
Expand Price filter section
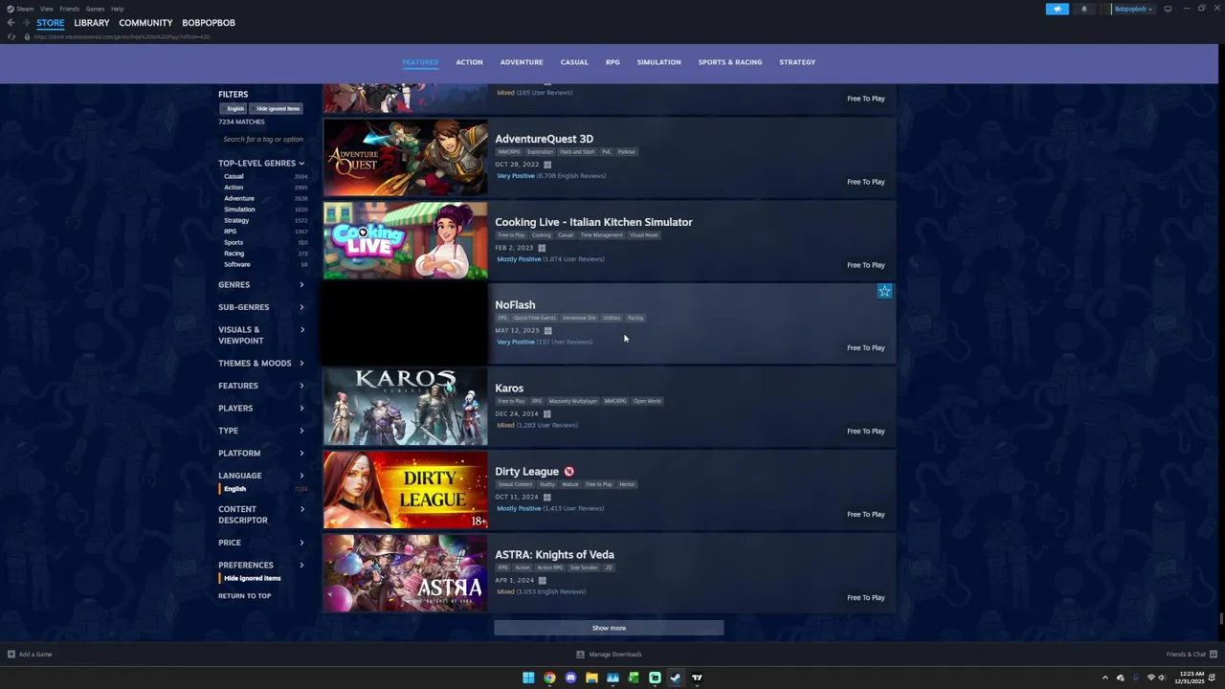click(261, 543)
